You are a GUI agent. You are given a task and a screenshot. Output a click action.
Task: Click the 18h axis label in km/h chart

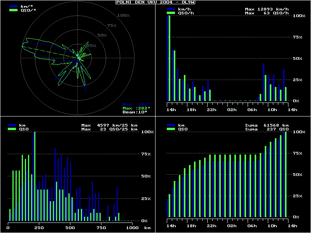pos(191,110)
